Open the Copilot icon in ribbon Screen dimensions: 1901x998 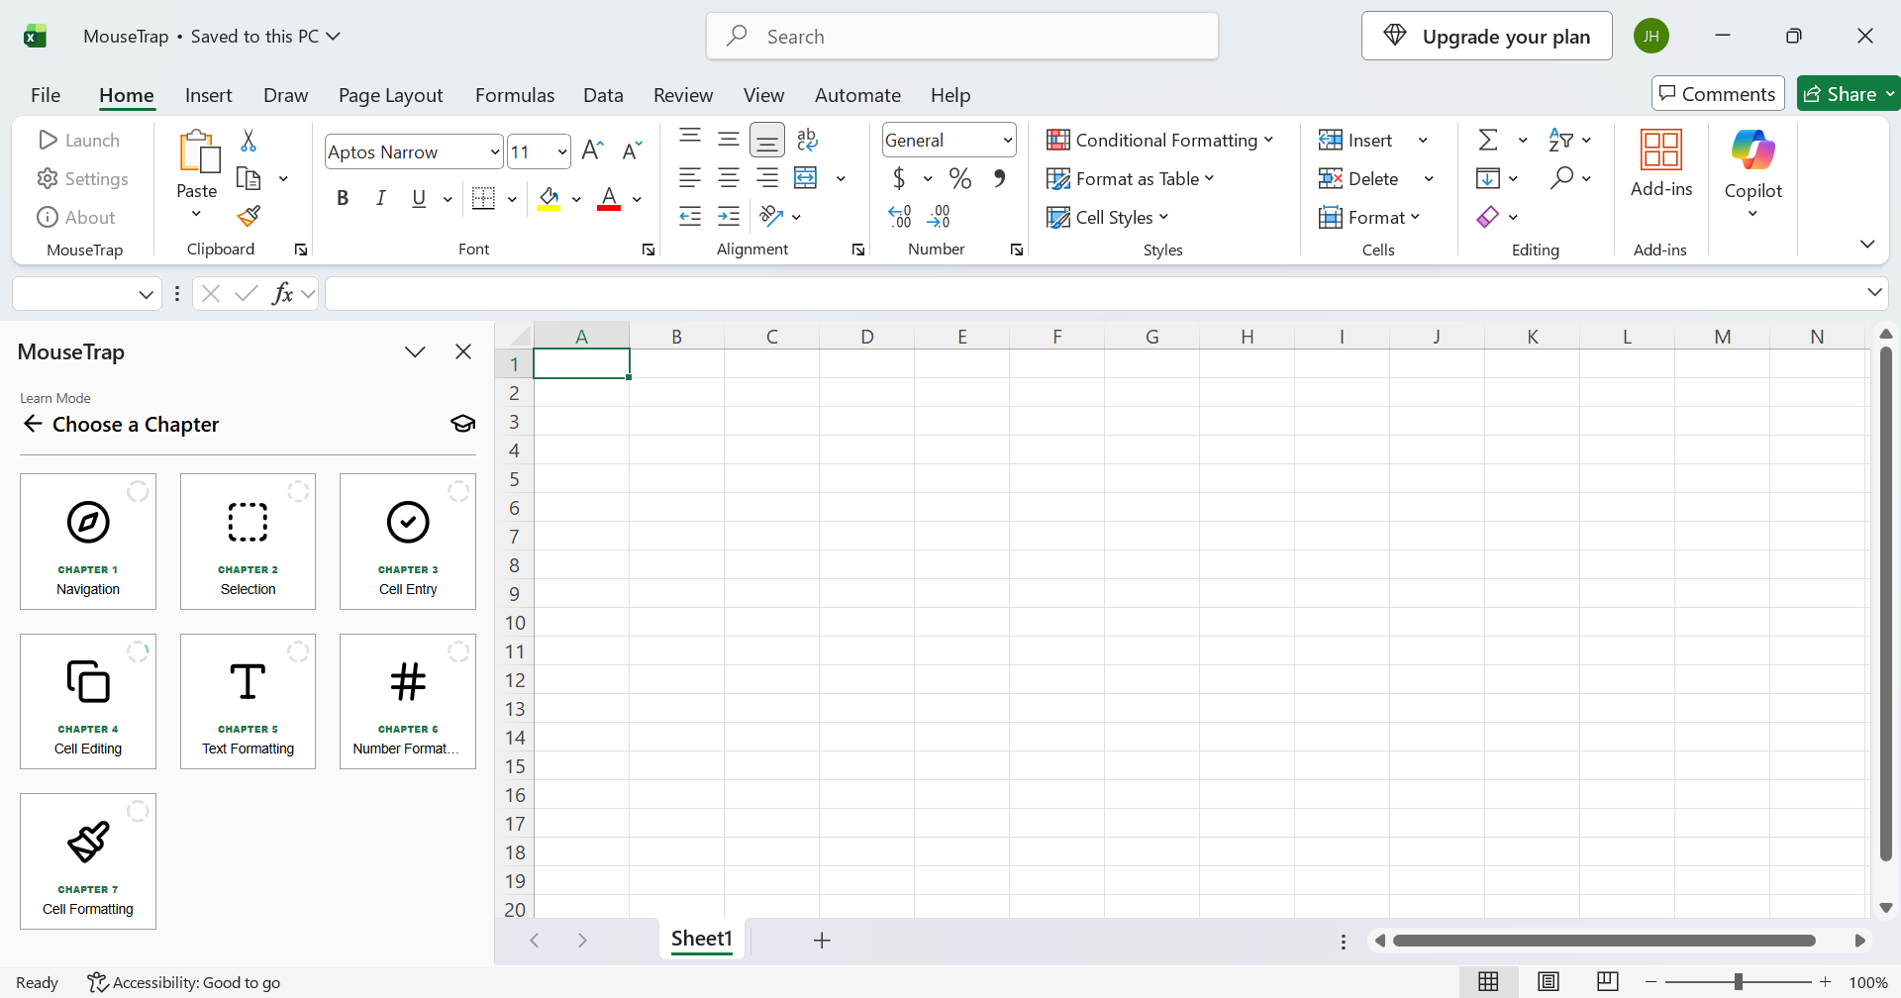coord(1752,150)
